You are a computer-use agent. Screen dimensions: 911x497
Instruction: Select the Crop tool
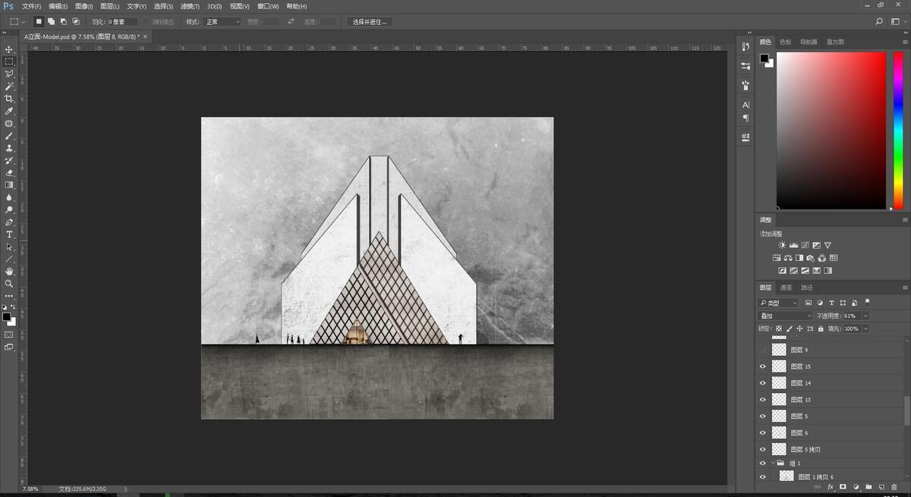[9, 99]
